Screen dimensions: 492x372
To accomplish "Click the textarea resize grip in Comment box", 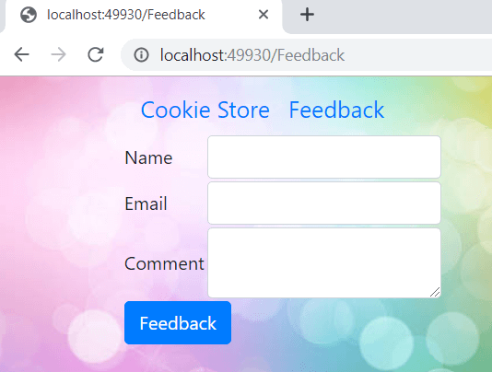I will click(435, 292).
